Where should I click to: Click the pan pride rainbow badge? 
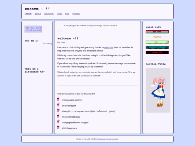157,32
